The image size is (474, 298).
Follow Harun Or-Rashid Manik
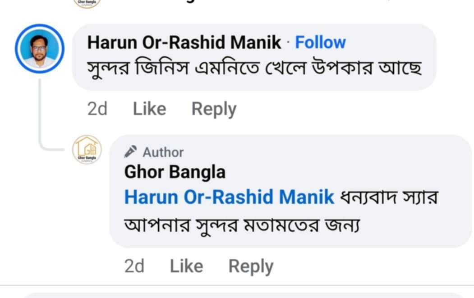[x=320, y=43]
